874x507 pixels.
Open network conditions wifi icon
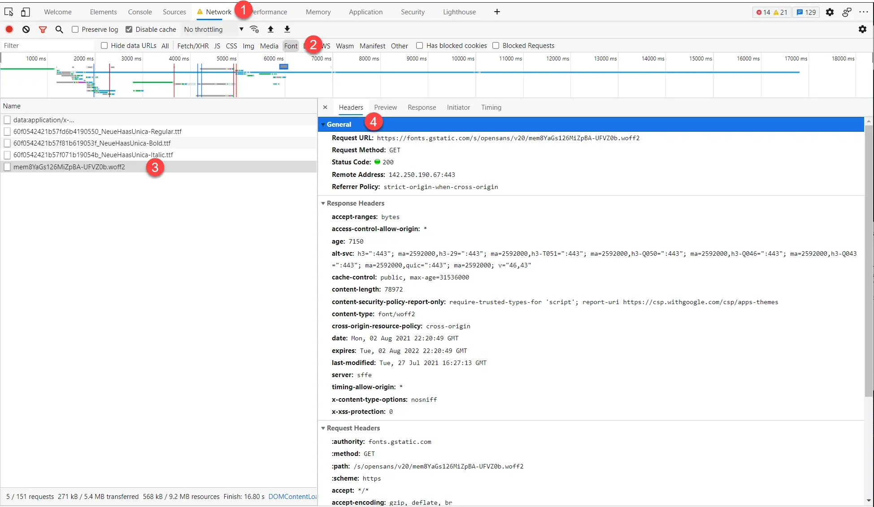click(x=254, y=30)
